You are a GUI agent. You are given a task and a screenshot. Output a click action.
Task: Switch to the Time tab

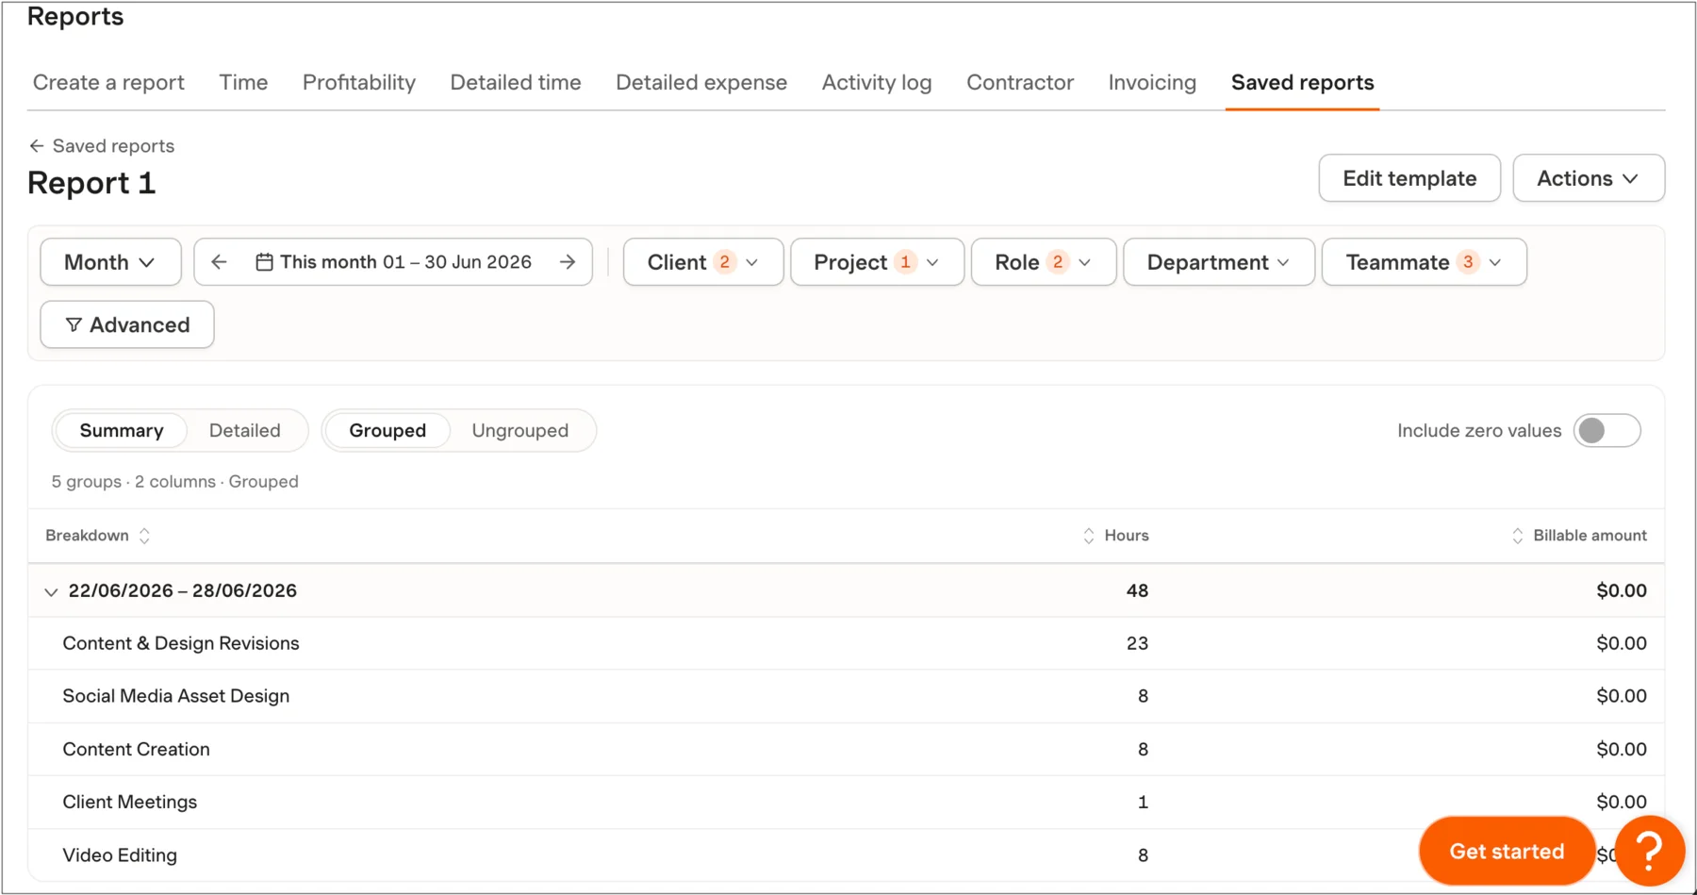click(x=243, y=83)
